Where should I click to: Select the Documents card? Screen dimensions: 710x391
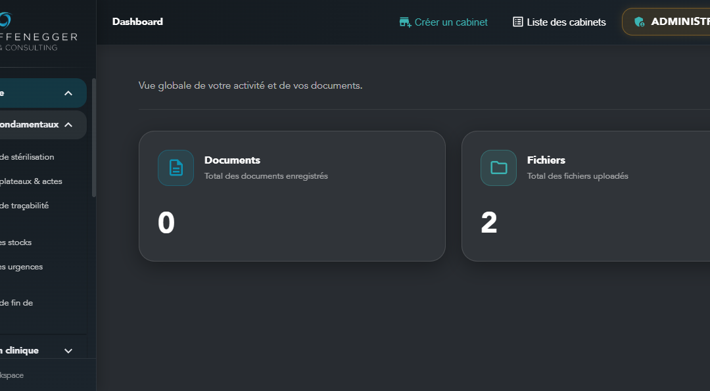[x=292, y=196]
